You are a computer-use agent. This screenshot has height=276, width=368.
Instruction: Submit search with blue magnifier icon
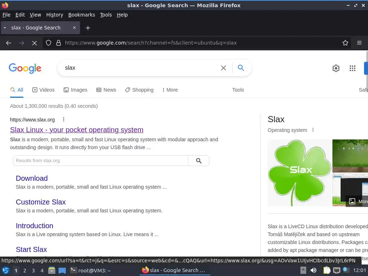[x=241, y=68]
